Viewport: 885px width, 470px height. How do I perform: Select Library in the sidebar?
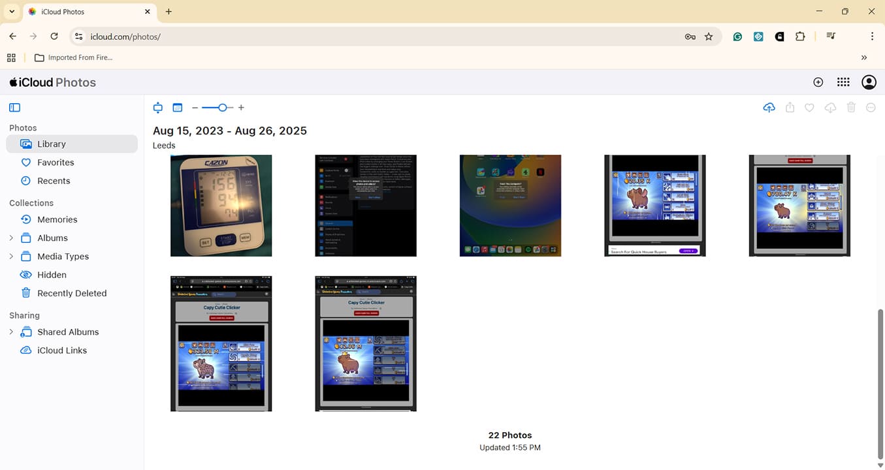(x=72, y=144)
